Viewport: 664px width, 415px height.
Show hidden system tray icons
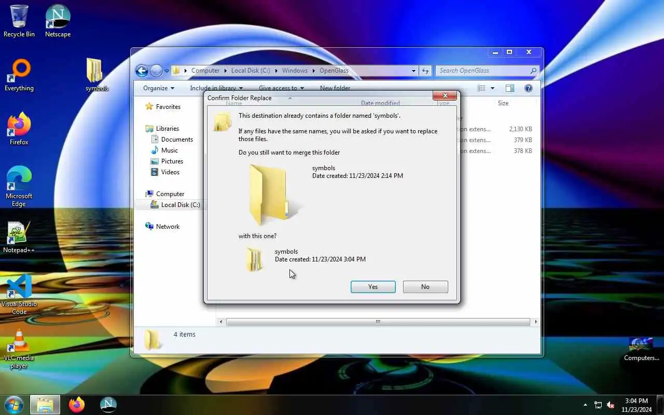point(585,405)
